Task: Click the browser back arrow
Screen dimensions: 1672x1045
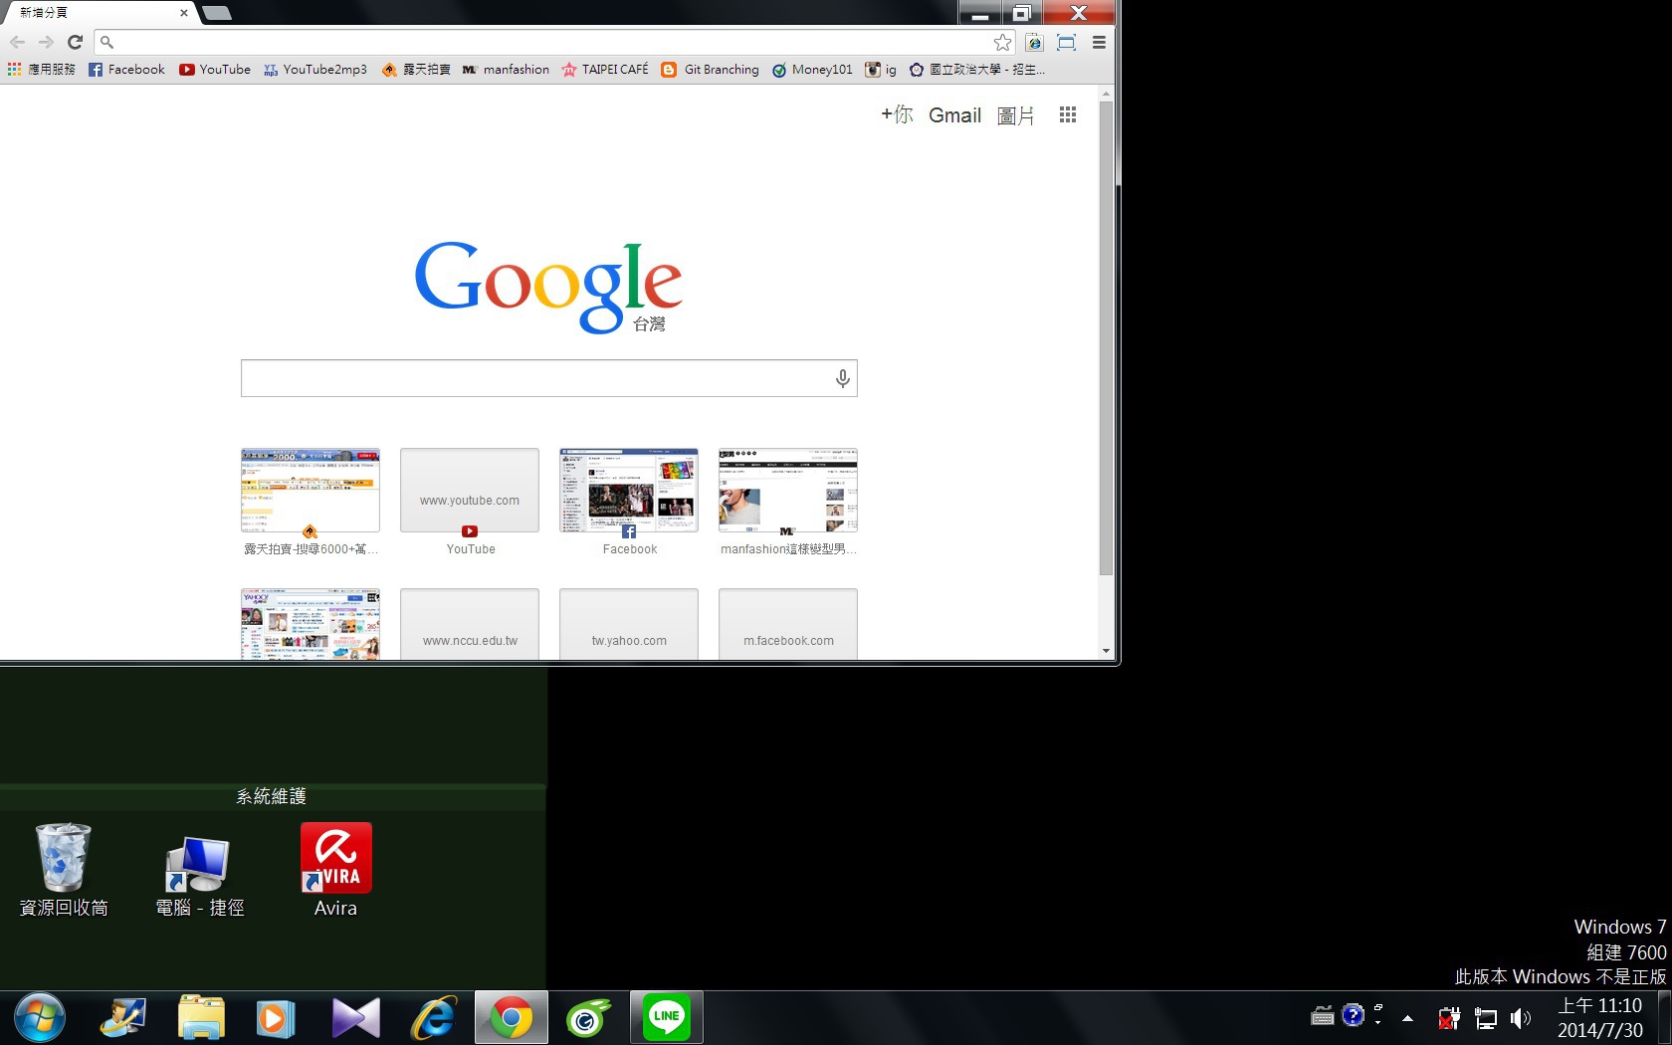Action: coord(17,42)
